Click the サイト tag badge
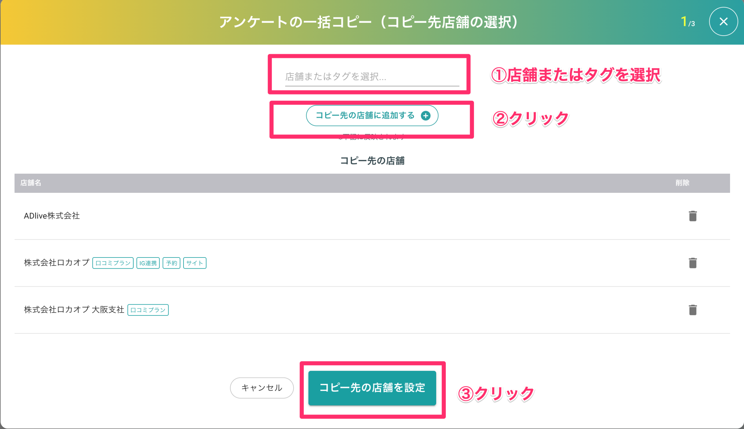This screenshot has width=744, height=429. coord(195,263)
